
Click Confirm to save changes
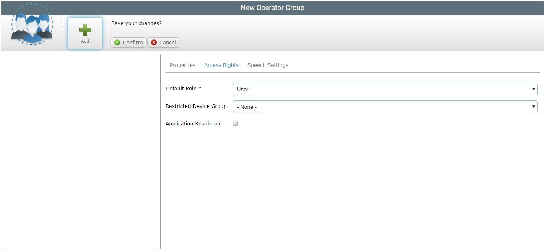[128, 42]
